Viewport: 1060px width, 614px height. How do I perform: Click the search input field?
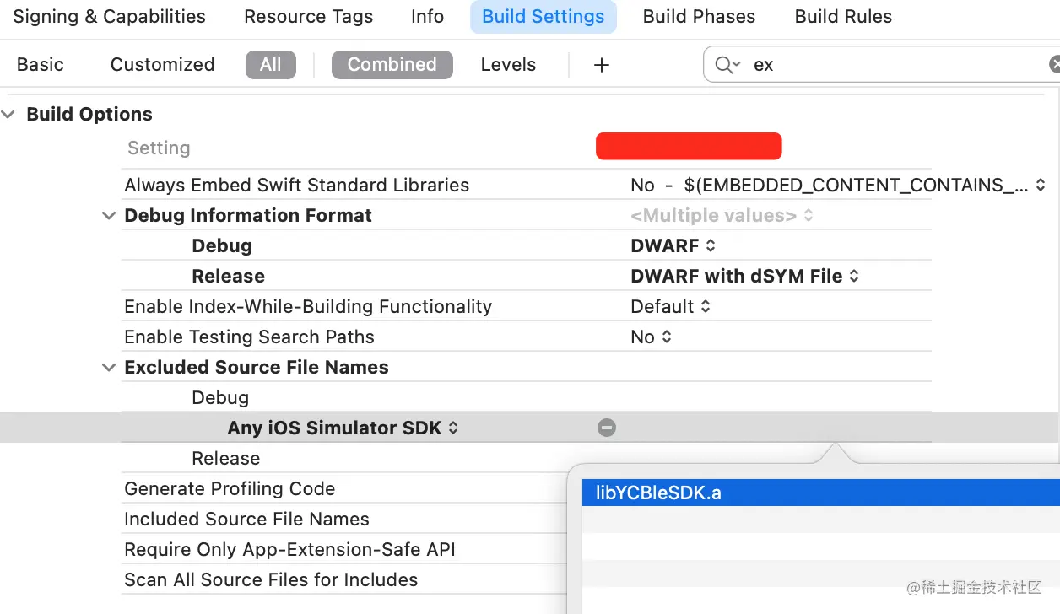click(886, 65)
